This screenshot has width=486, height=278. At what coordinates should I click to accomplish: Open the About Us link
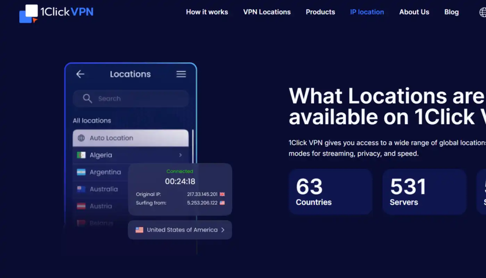click(x=414, y=12)
